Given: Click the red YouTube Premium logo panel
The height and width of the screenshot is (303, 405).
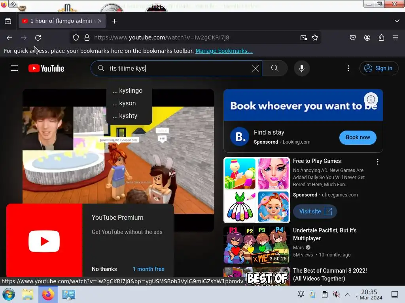Looking at the screenshot, I should (x=44, y=240).
